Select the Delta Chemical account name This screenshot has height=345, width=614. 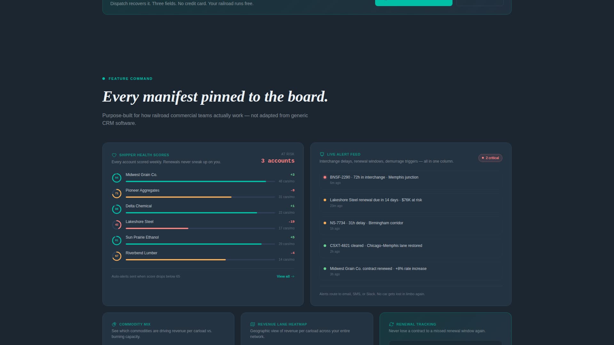tap(138, 206)
